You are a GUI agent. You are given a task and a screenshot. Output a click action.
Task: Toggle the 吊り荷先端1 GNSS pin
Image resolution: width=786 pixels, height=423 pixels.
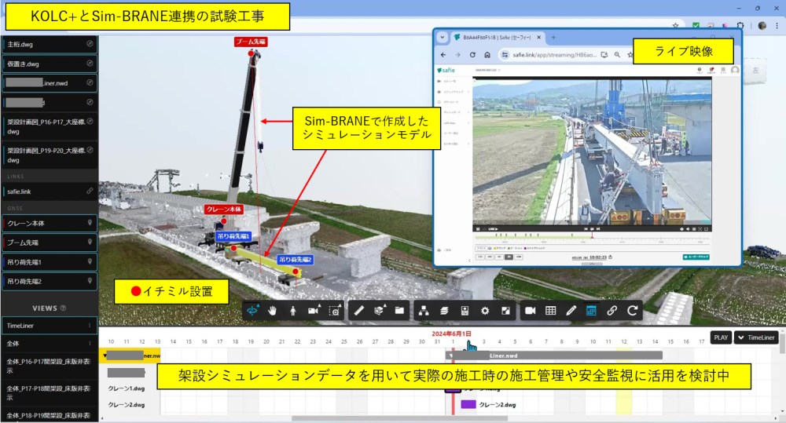pyautogui.click(x=90, y=262)
